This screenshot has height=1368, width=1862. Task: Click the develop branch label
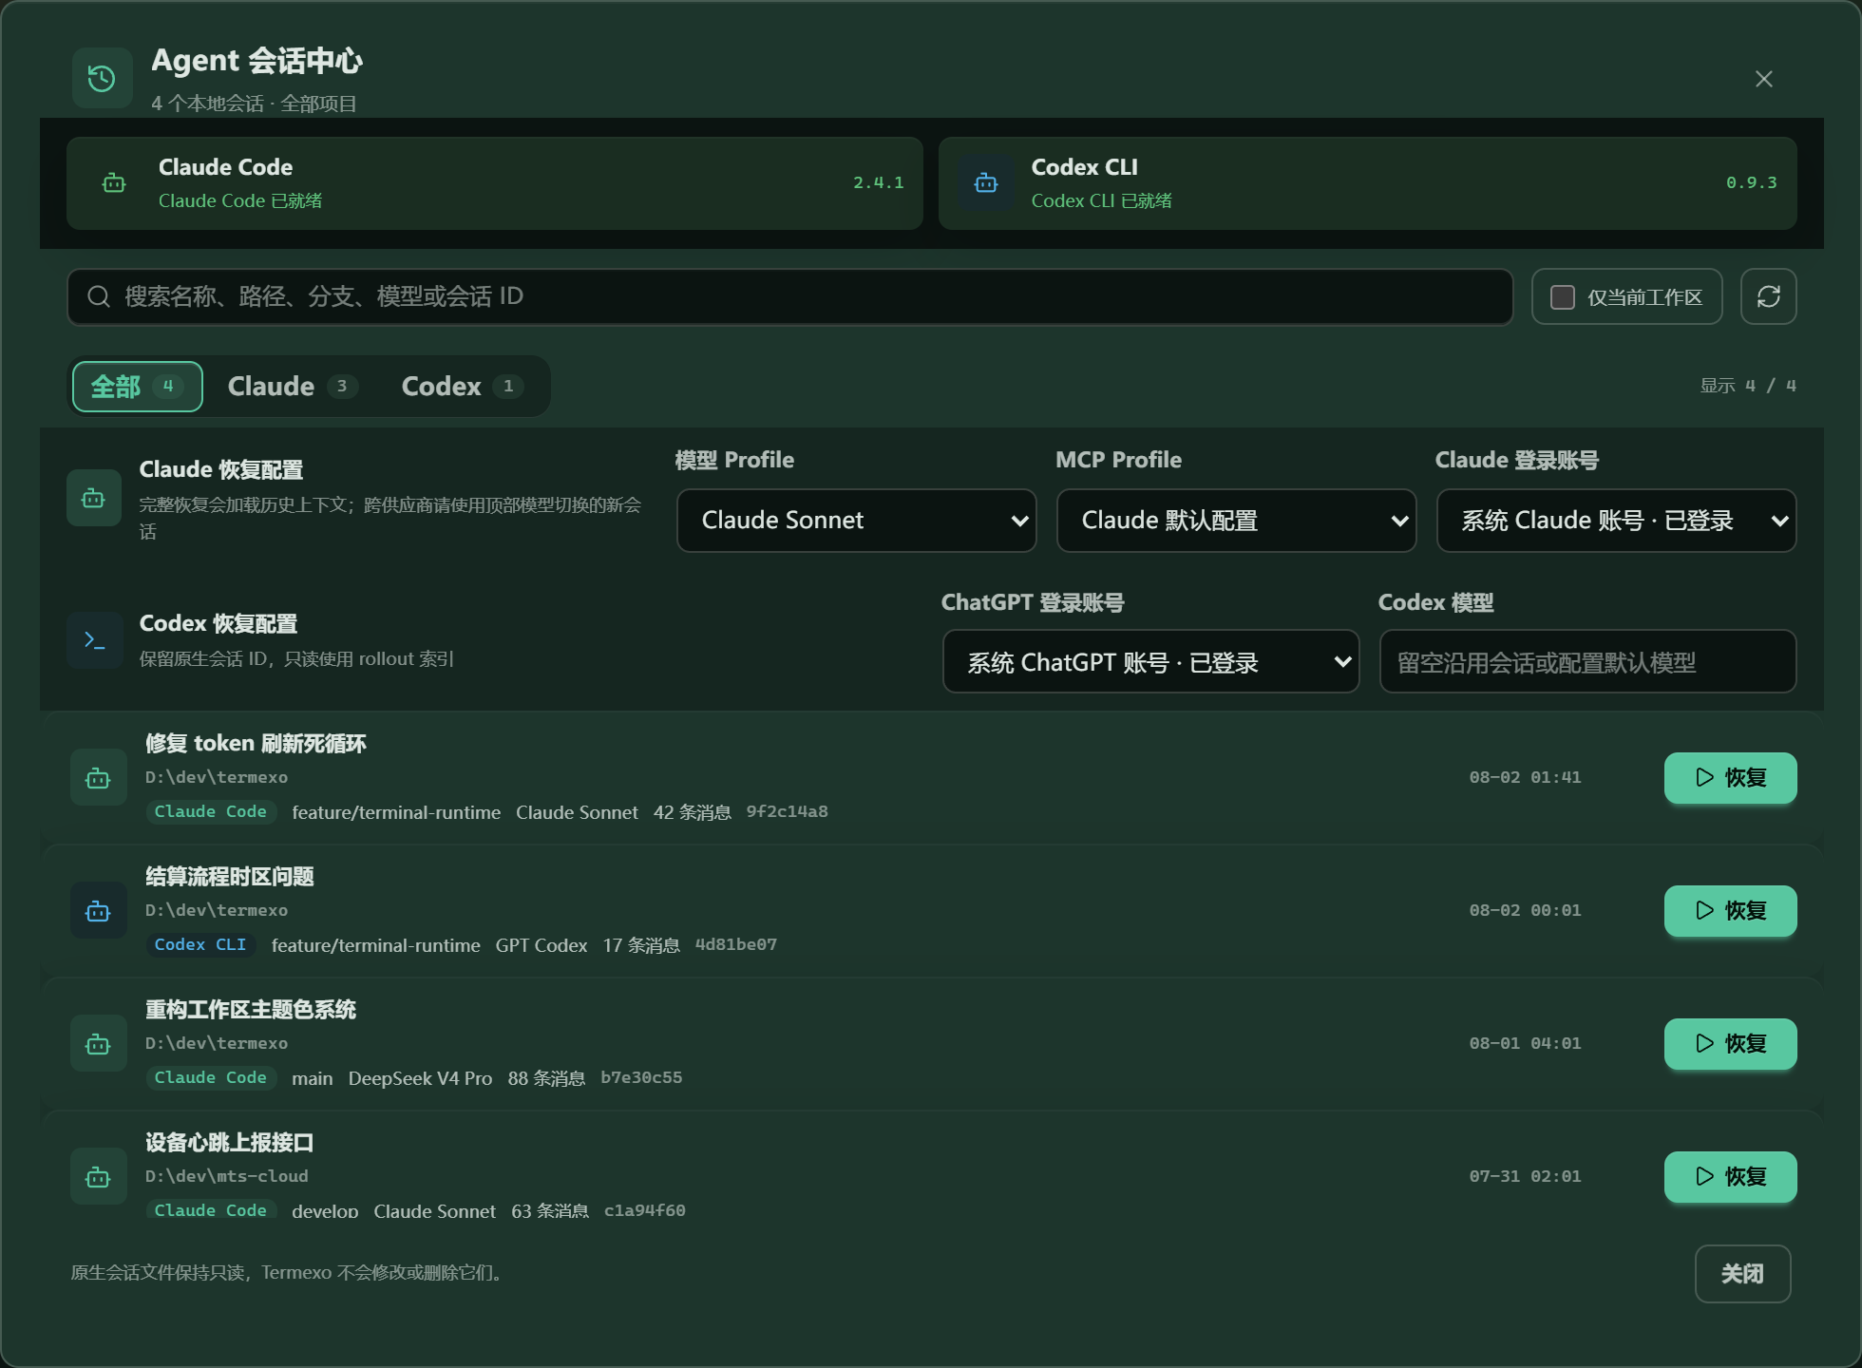[325, 1211]
